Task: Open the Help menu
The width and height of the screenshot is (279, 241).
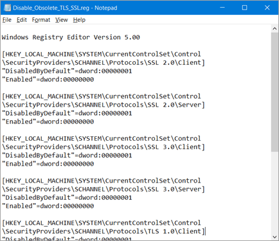Action: point(79,20)
